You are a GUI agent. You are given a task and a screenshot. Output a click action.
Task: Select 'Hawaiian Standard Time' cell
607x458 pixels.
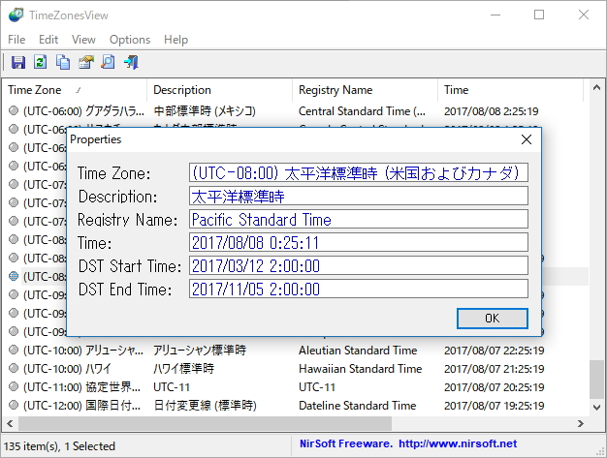(361, 368)
